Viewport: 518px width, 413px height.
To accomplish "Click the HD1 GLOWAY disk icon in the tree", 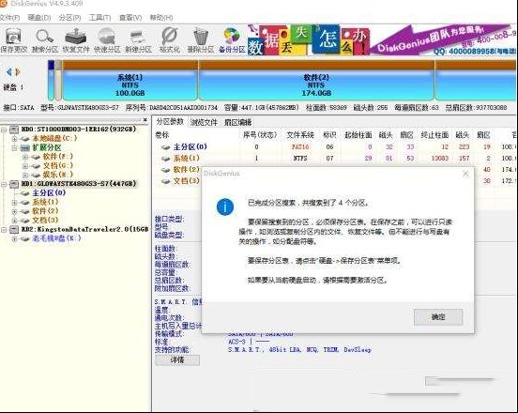I will (x=14, y=184).
